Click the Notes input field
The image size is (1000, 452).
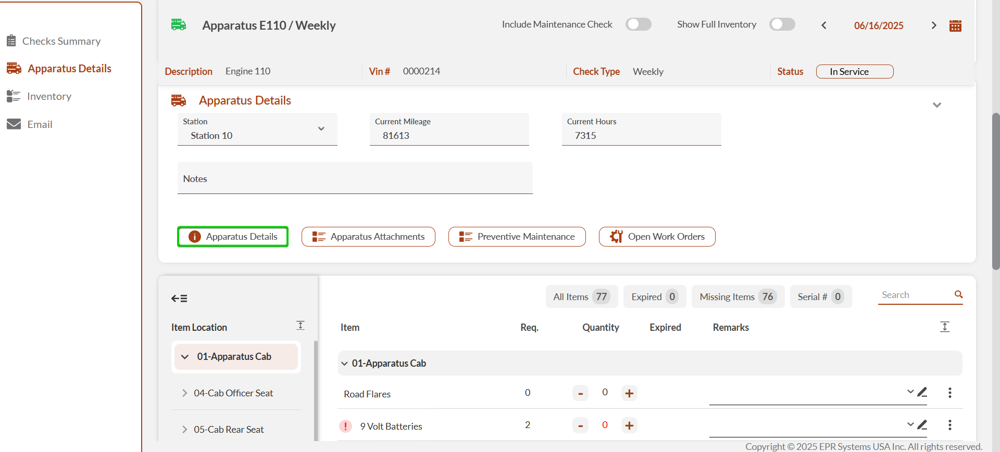(x=355, y=179)
